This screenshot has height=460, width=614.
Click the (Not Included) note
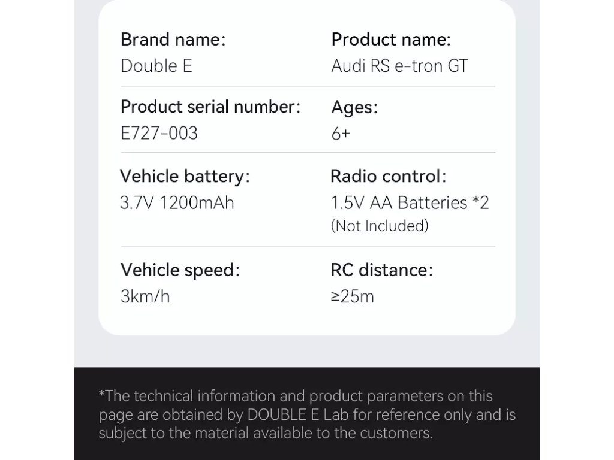380,226
